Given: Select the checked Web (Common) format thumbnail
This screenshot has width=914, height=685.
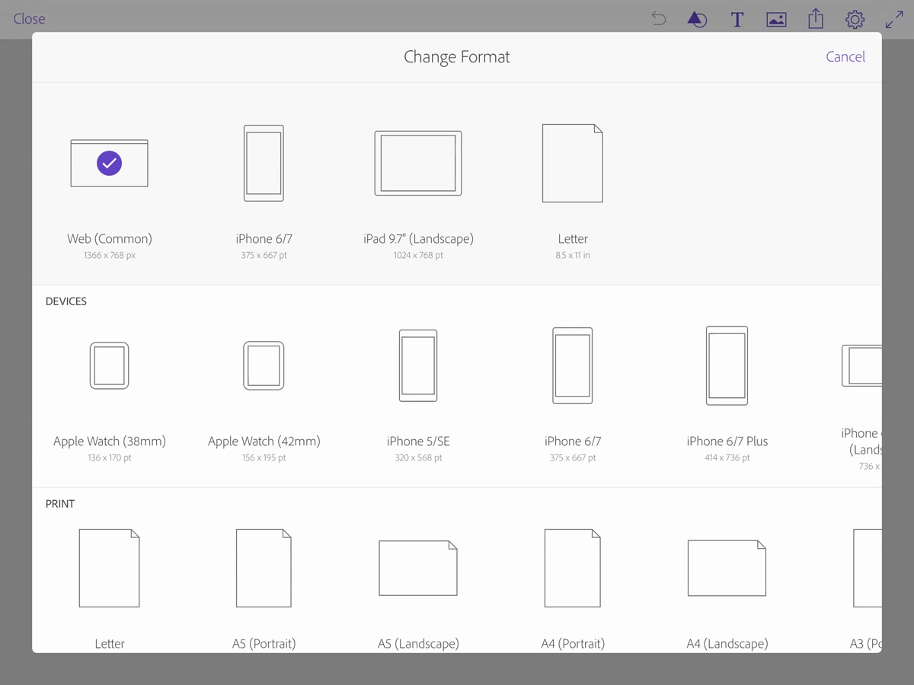Looking at the screenshot, I should click(109, 163).
